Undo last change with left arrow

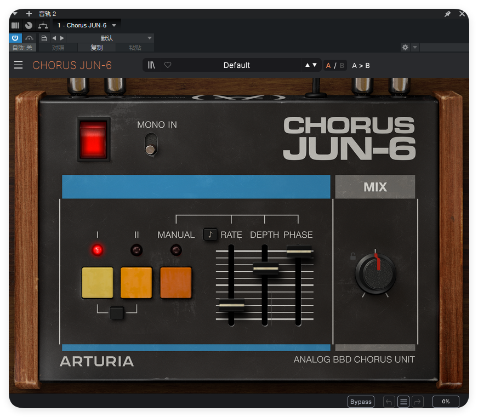click(x=389, y=402)
